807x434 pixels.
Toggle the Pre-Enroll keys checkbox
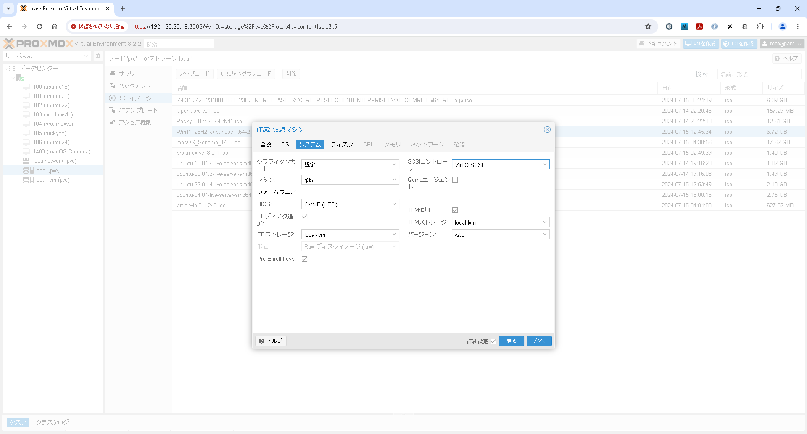[x=304, y=259]
